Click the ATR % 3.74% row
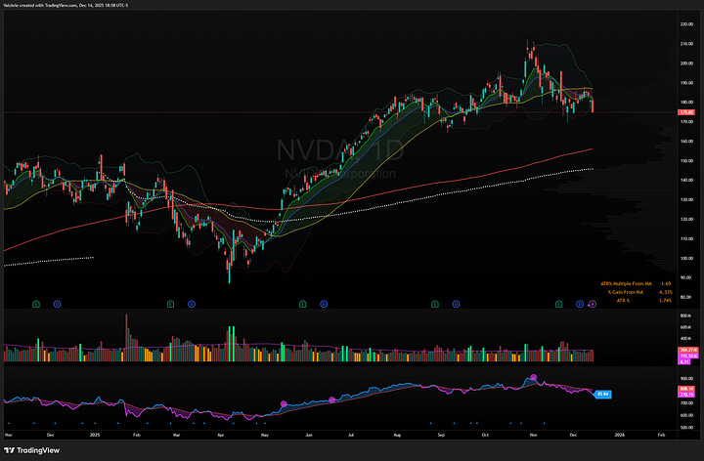This screenshot has height=461, width=704. [x=644, y=300]
